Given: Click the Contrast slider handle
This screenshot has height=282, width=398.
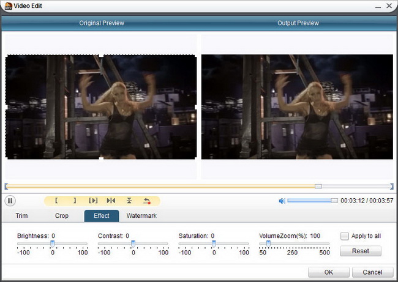Looking at the screenshot, I should point(133,243).
